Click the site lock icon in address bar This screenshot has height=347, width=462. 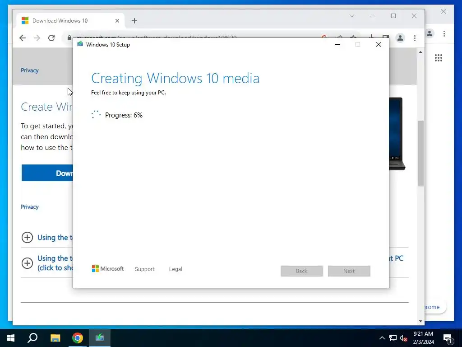point(69,38)
